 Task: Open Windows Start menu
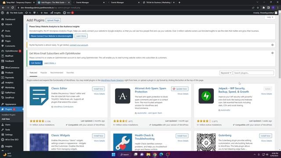pyautogui.click(x=113, y=154)
